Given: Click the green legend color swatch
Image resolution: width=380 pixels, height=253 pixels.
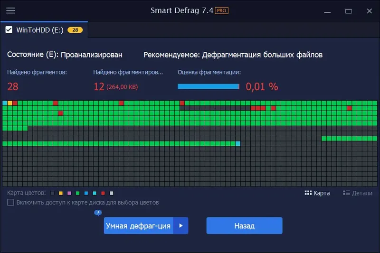Looking at the screenshot, I should click(78, 193).
